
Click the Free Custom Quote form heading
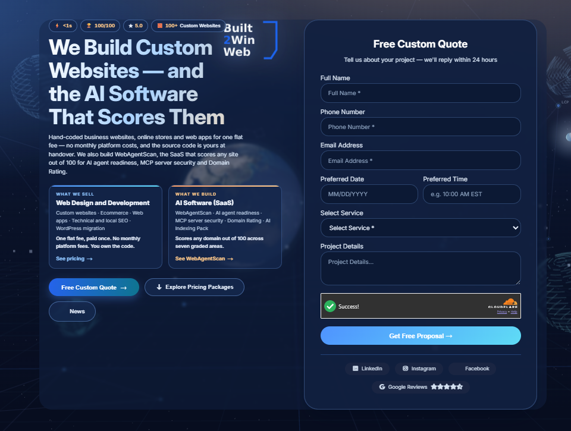tap(421, 44)
